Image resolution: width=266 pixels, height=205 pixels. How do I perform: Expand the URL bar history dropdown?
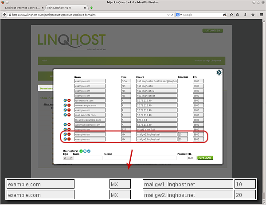(168, 15)
